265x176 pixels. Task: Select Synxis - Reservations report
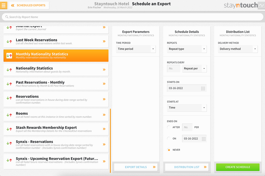pos(56,145)
